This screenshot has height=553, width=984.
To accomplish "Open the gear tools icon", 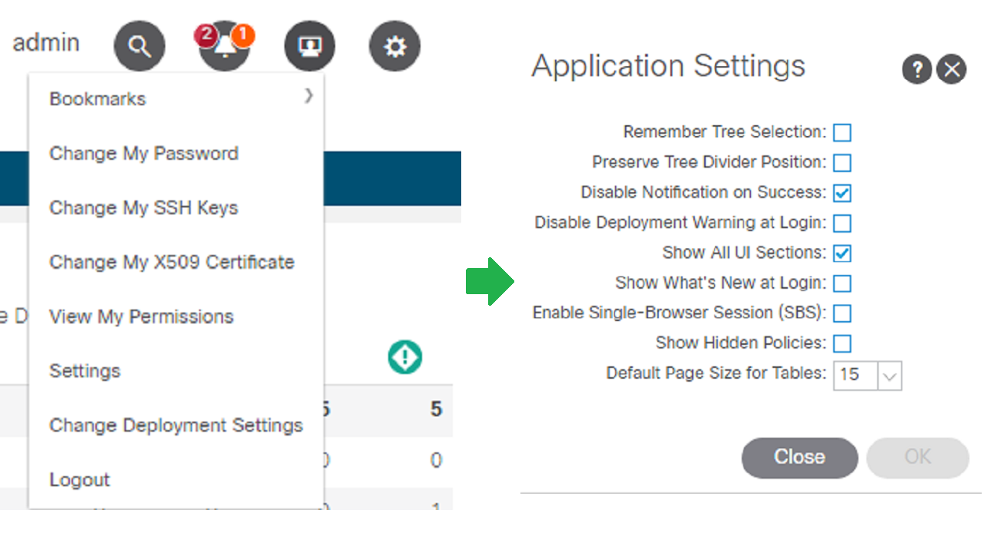I will [395, 47].
